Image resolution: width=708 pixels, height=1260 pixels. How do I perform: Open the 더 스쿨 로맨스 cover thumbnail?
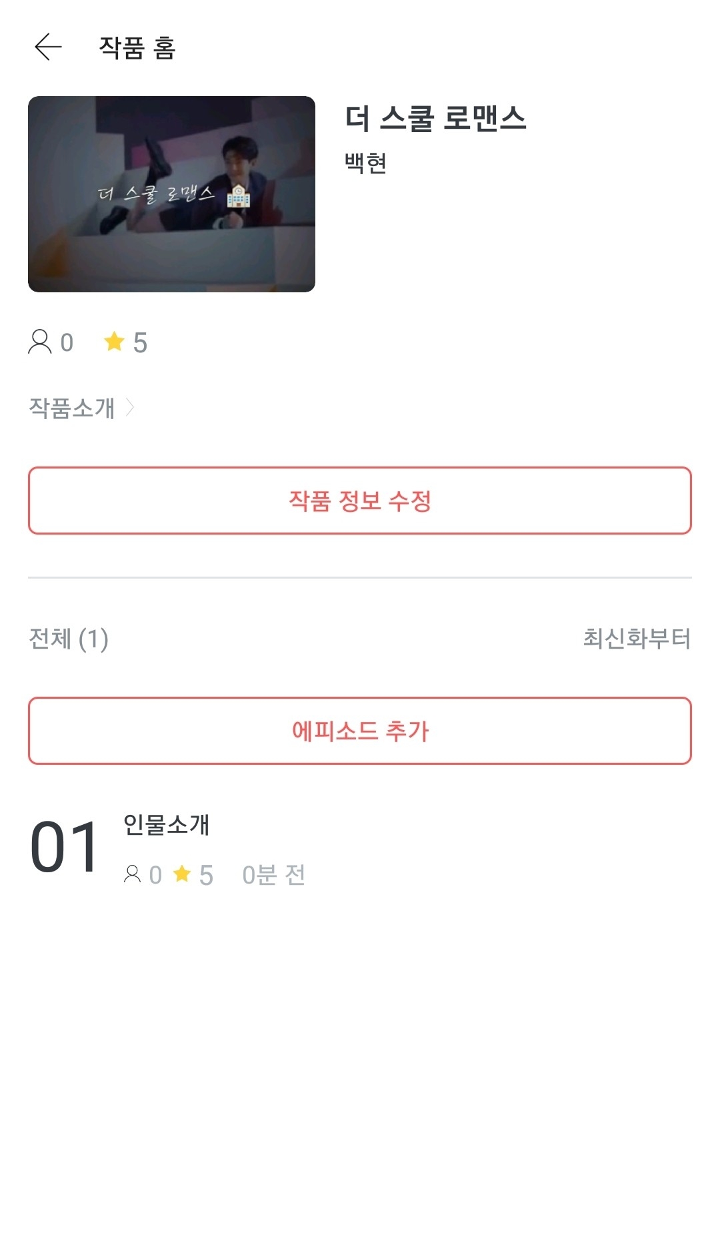tap(171, 194)
